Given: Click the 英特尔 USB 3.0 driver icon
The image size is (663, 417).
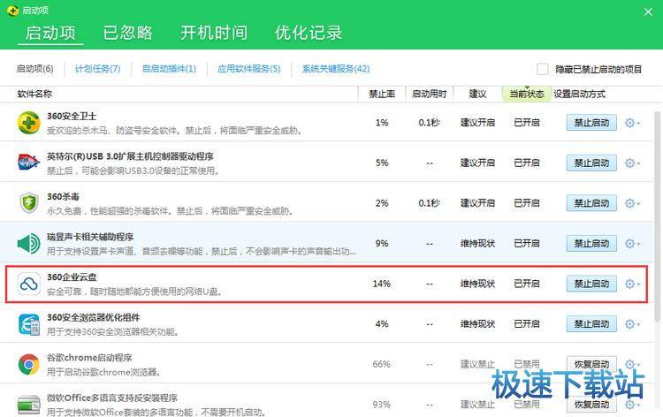Looking at the screenshot, I should pyautogui.click(x=29, y=163).
